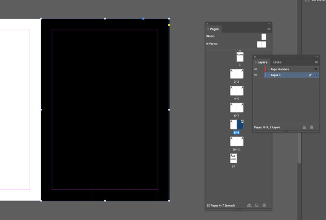326x220 pixels.
Task: Select page 12 Back cover thumbnail
Action: tap(233, 158)
